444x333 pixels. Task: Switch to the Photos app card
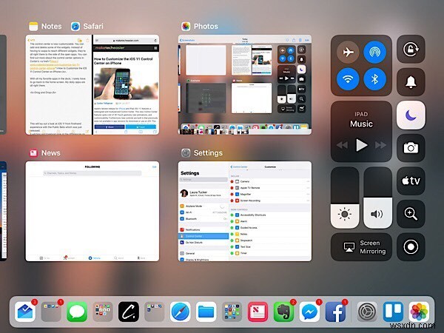coord(245,84)
